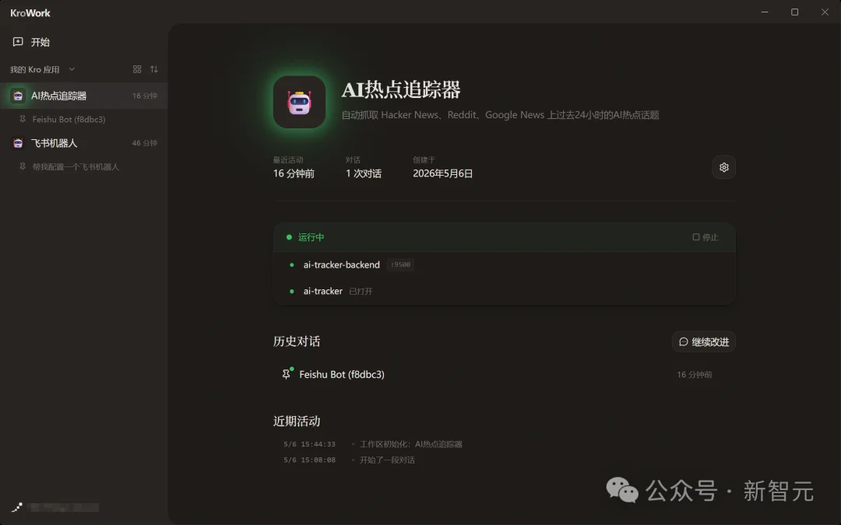Click the sort order arrows icon

(x=154, y=69)
